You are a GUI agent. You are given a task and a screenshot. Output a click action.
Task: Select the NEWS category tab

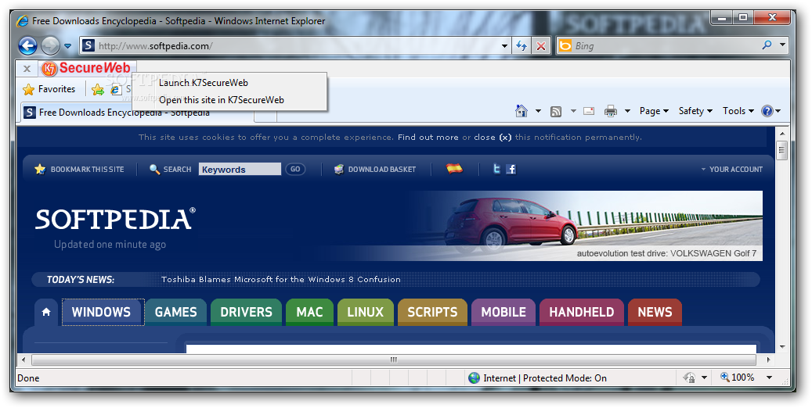(x=655, y=312)
